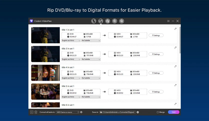Open audio track dropdown for title 5
The height and width of the screenshot is (121, 209).
71,97
